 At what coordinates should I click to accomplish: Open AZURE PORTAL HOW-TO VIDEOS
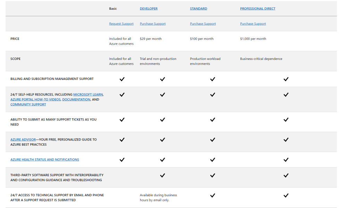[35, 99]
